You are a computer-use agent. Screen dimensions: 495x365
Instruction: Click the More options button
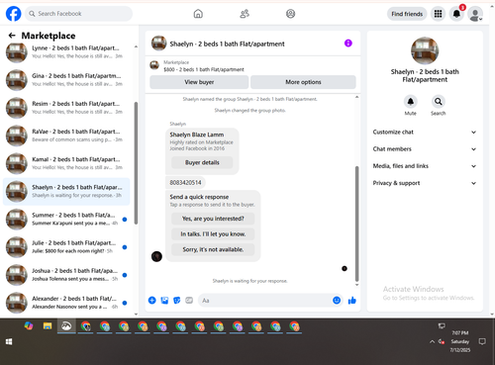[303, 82]
